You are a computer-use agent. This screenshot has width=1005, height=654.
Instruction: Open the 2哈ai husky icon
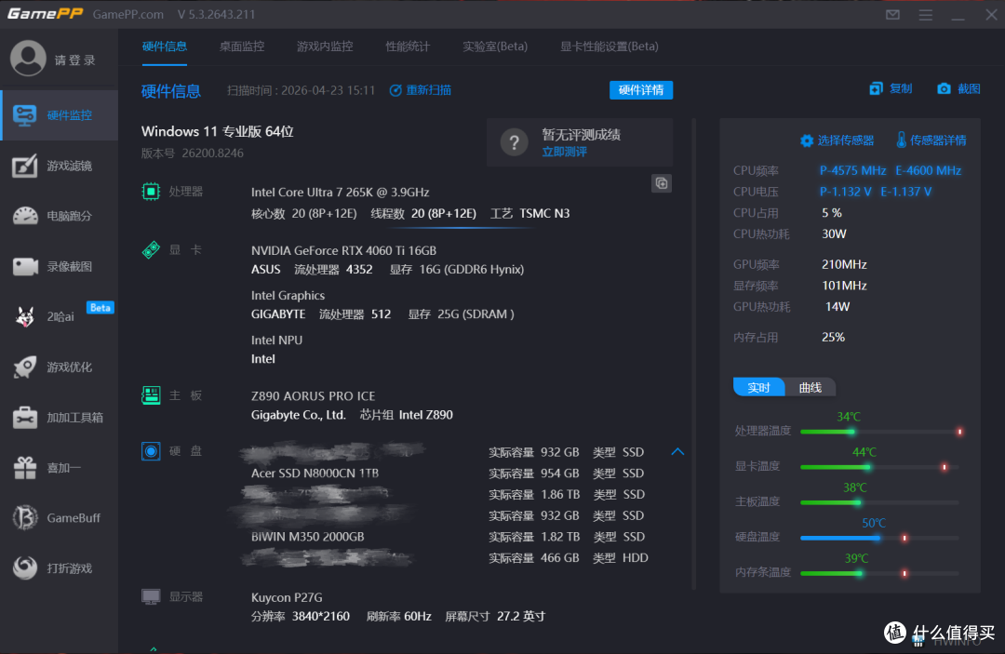point(25,316)
